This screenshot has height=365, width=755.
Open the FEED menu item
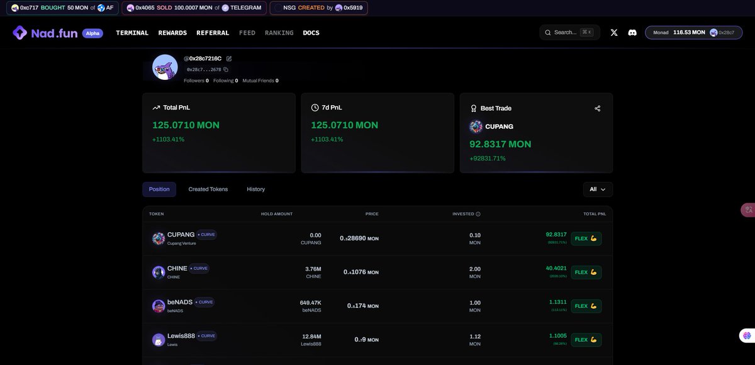247,33
